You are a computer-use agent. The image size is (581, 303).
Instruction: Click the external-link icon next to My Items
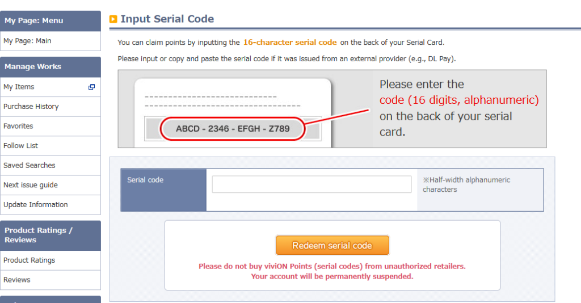[x=91, y=87]
